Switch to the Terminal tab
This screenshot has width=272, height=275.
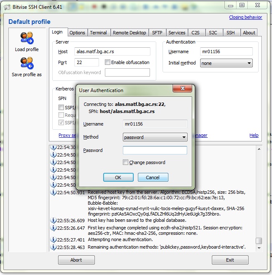98,33
